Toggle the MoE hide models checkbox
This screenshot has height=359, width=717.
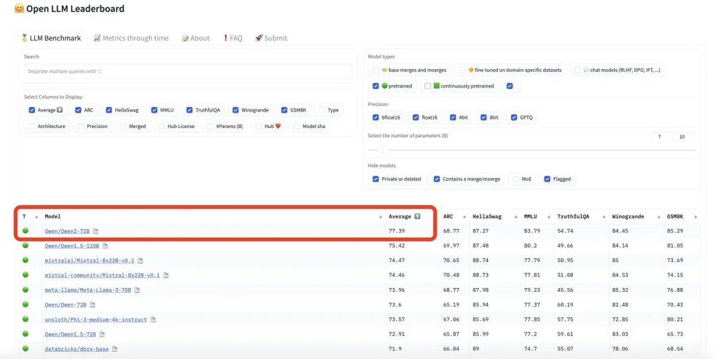tap(516, 179)
